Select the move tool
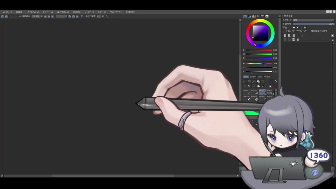This screenshot has height=189, width=336. coord(245,86)
